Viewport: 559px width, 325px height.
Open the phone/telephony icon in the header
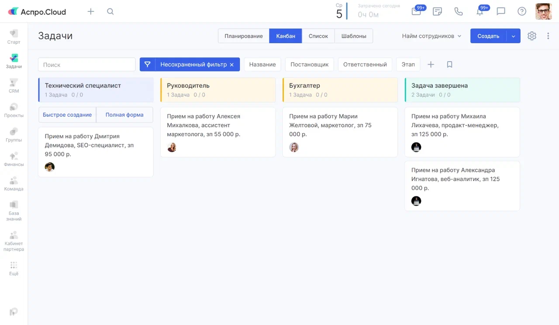(x=459, y=11)
